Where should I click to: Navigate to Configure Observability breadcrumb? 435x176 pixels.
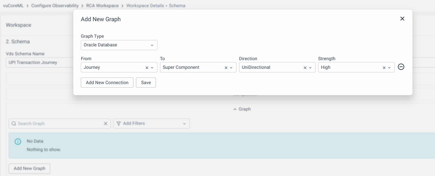tap(55, 6)
